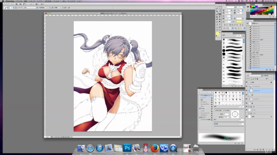The width and height of the screenshot is (277, 155).
Task: Open Finder from the Dock
Action: coord(81,148)
